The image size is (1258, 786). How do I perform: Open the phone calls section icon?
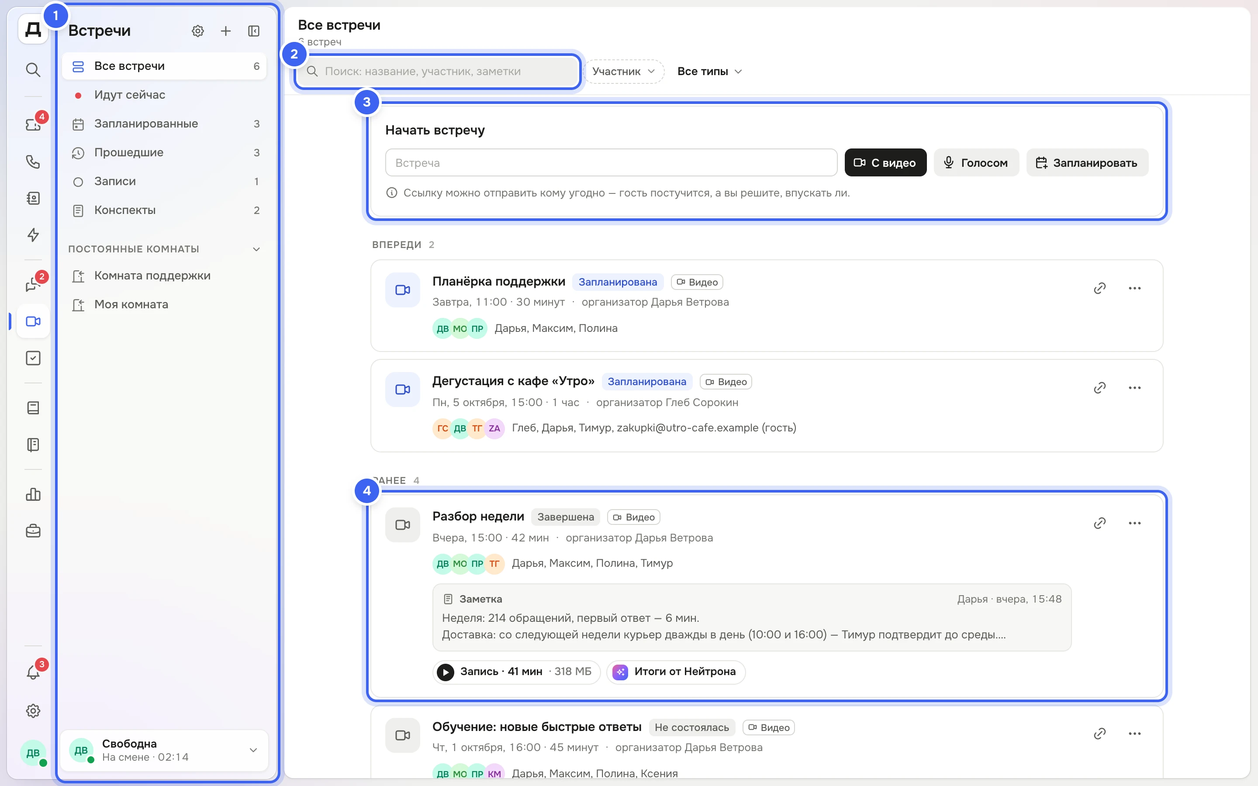(33, 162)
